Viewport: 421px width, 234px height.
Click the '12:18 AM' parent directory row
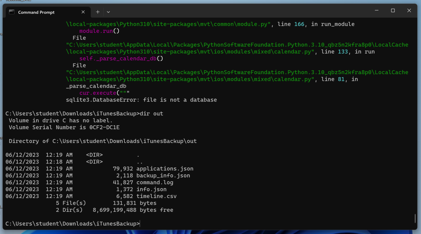click(x=74, y=162)
